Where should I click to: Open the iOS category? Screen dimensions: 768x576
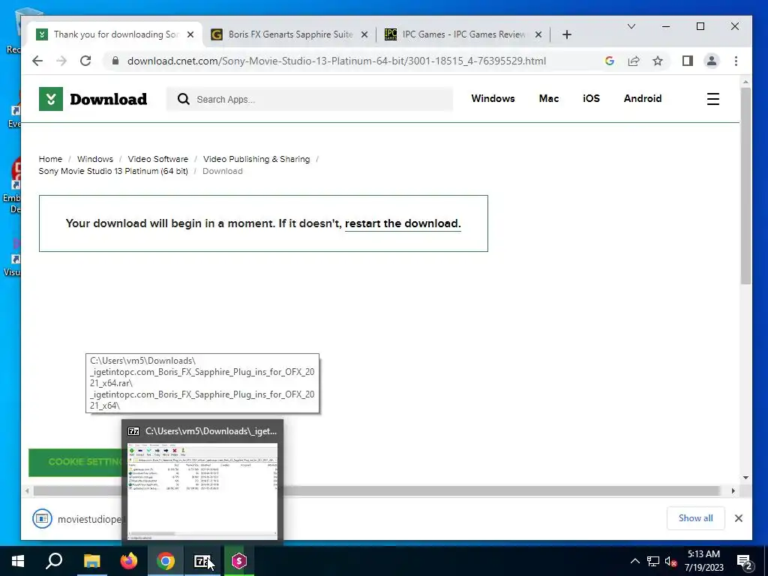coord(591,98)
